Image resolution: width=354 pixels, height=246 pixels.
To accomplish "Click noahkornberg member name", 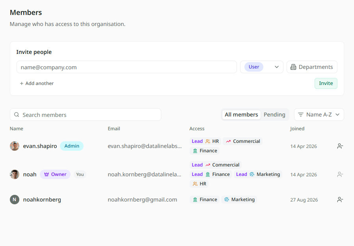I will pos(42,200).
